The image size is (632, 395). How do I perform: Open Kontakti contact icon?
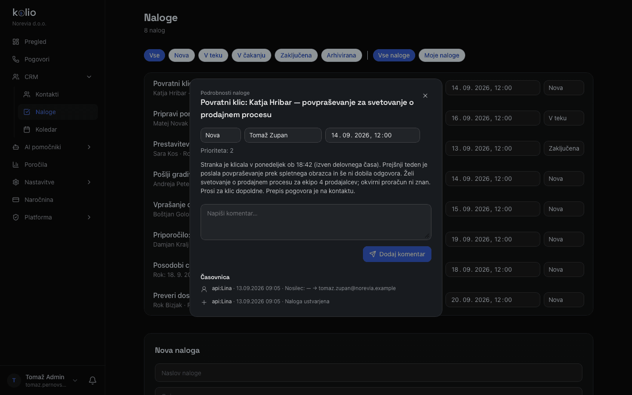[27, 94]
